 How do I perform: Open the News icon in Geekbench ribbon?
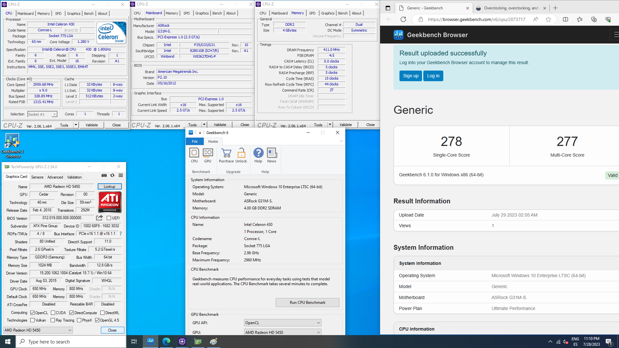[272, 155]
